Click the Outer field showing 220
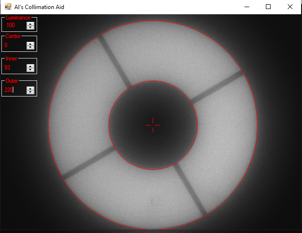This screenshot has height=233, width=302. pyautogui.click(x=15, y=90)
